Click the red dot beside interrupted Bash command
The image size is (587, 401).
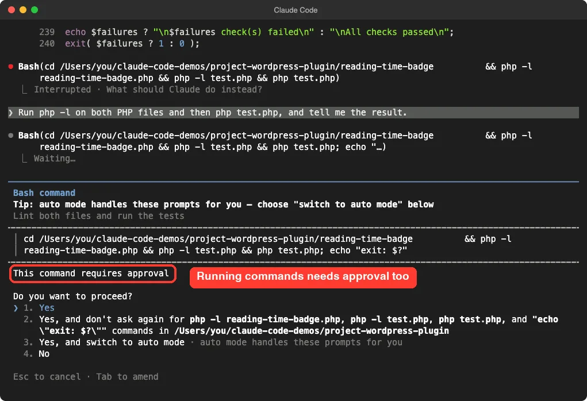point(11,67)
